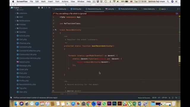Viewport: 190px width, 107px height.
Task: Switch to the app.js tab
Action: [x=163, y=9]
